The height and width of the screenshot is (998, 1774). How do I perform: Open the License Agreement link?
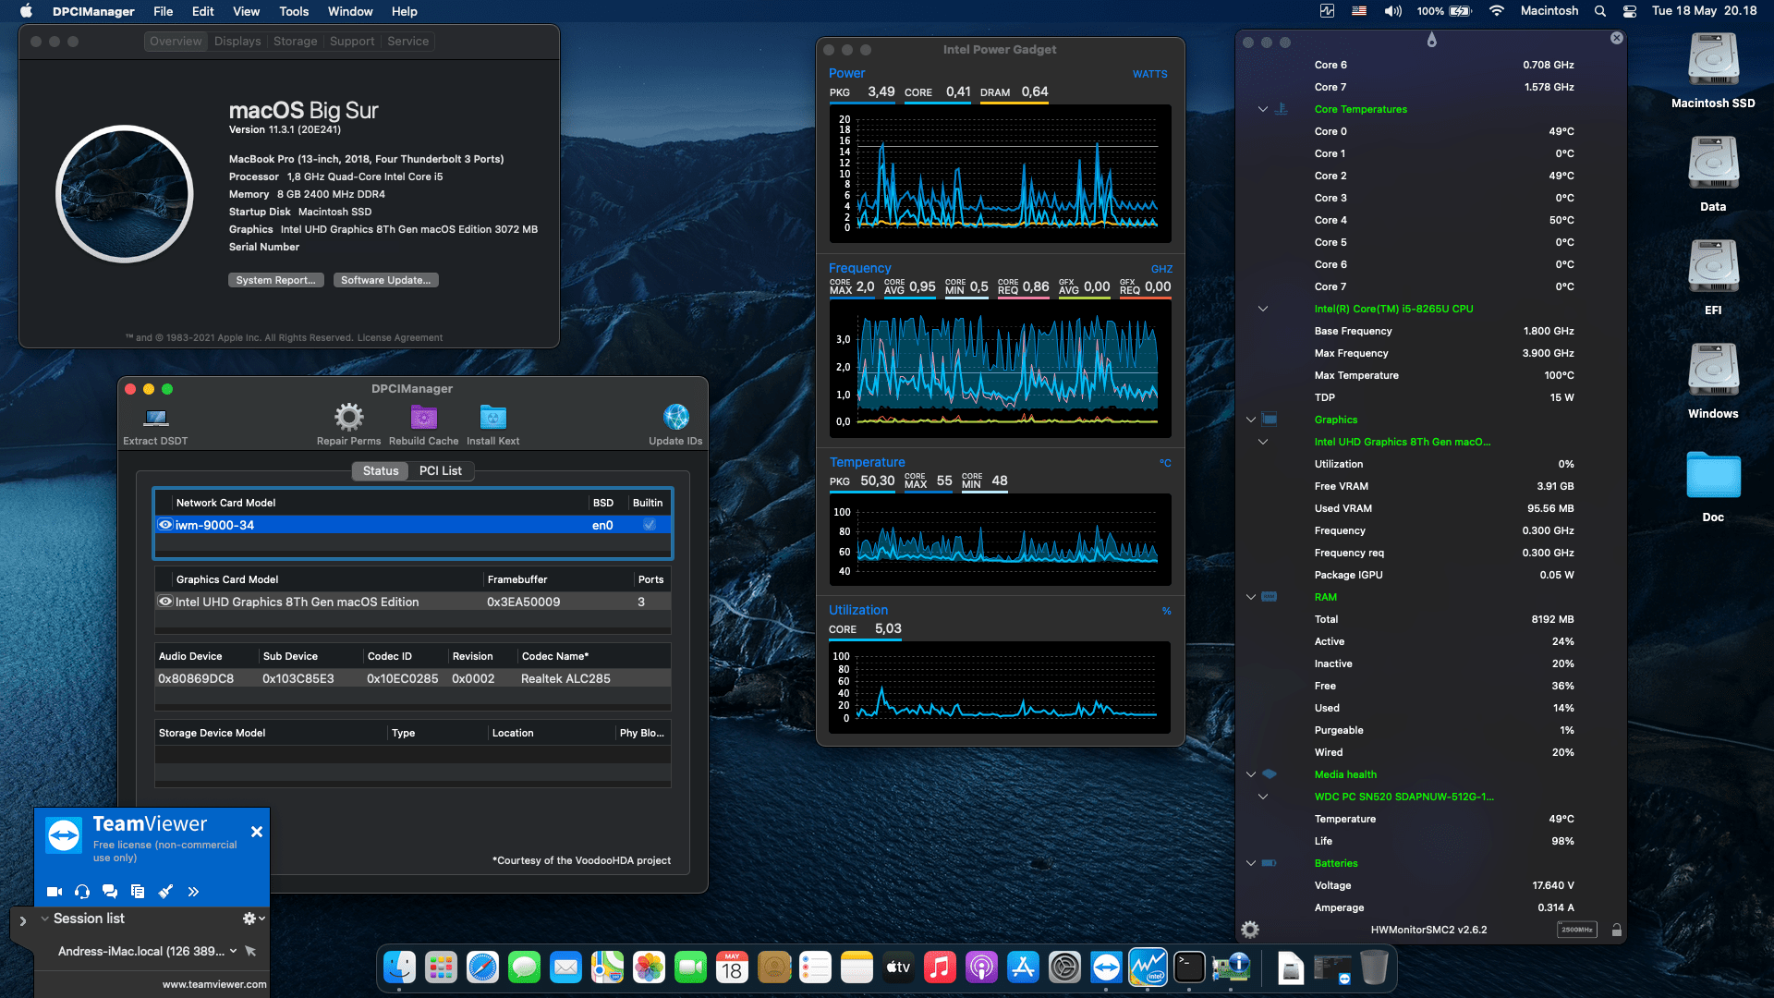[x=399, y=337]
